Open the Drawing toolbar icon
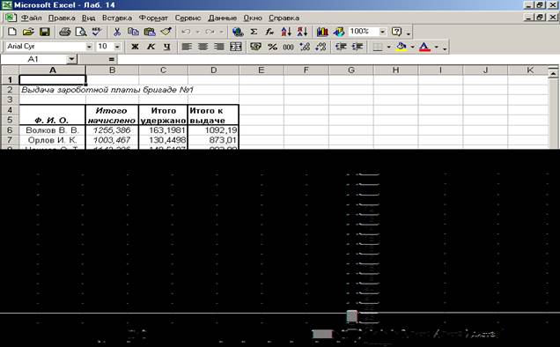The width and height of the screenshot is (560, 347). click(x=339, y=32)
